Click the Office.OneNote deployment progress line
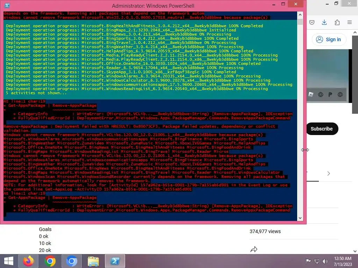358x268 pixels. [x=133, y=64]
